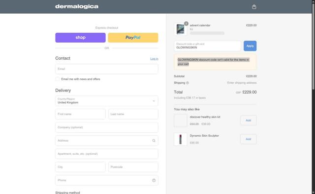
Task: Add Dynamic Skin Sculptor to order
Action: pyautogui.click(x=248, y=139)
